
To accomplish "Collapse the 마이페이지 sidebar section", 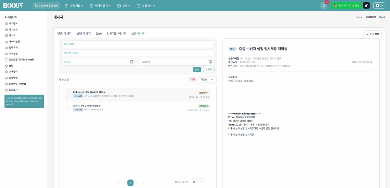I will pyautogui.click(x=42, y=17).
